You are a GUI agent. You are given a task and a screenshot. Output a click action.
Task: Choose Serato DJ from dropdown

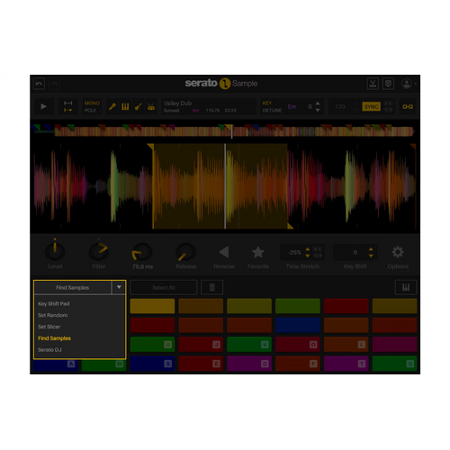pos(49,349)
